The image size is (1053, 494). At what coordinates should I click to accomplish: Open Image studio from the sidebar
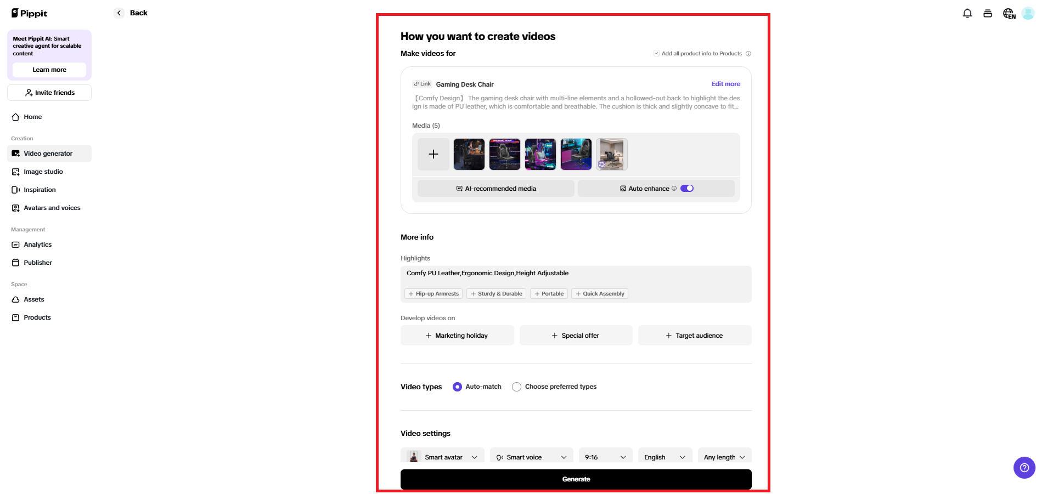pos(43,172)
